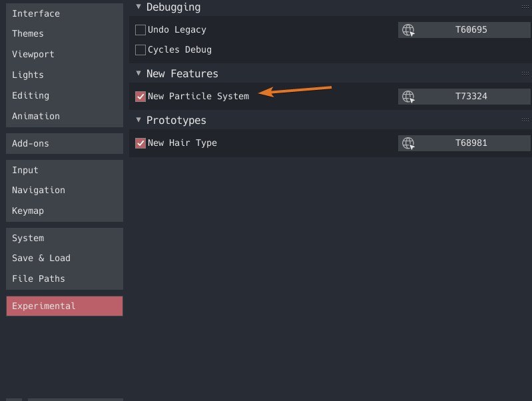Collapse the New Features section
Viewport: 532px width, 401px height.
[138, 73]
